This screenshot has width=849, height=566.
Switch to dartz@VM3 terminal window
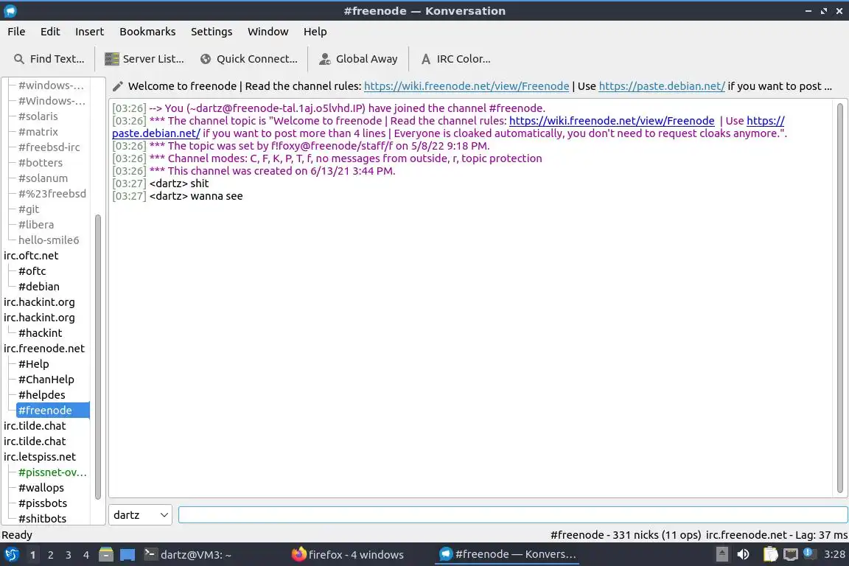189,555
